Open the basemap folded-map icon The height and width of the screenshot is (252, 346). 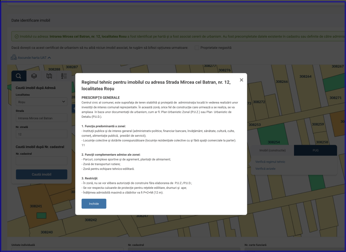coord(49,76)
